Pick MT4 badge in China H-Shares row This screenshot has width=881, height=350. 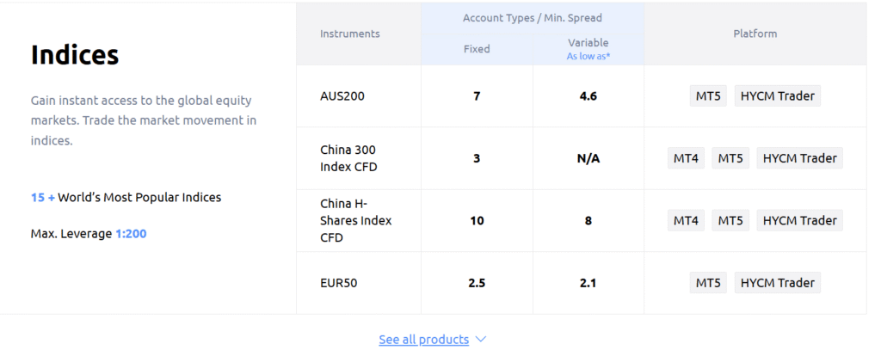tap(686, 220)
